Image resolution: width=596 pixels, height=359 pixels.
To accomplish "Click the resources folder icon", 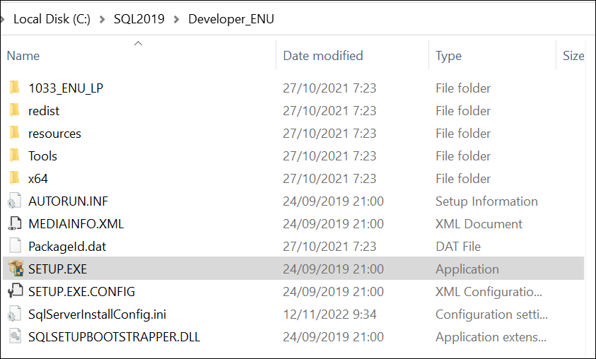I will coord(14,134).
